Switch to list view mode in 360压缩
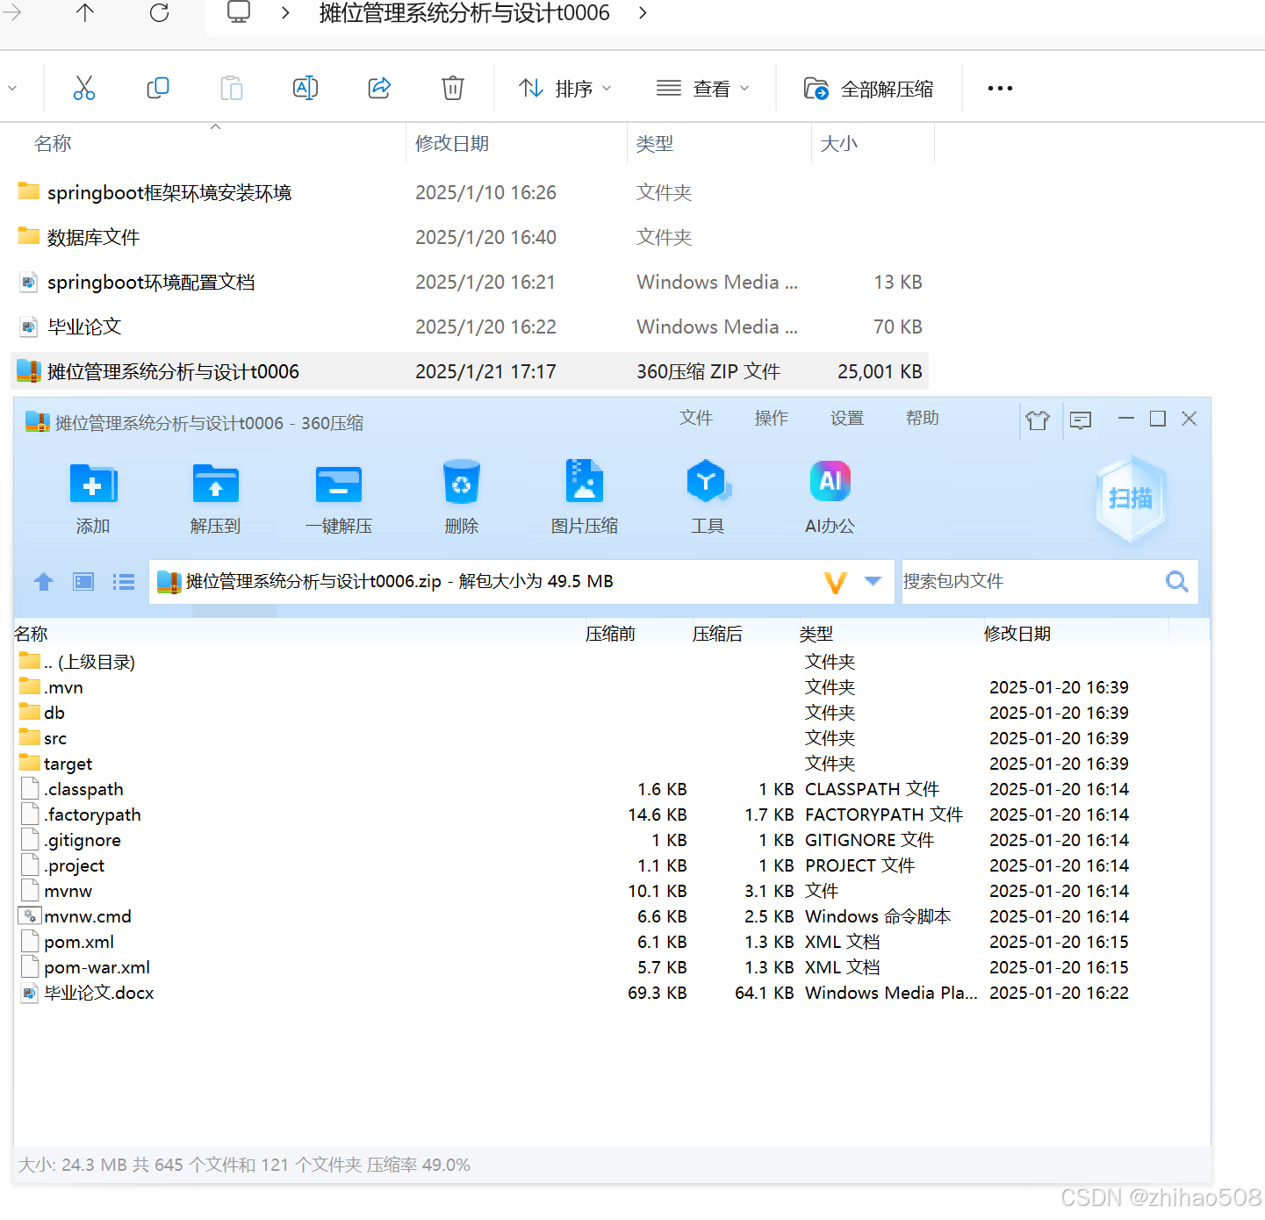This screenshot has width=1265, height=1220. [x=124, y=581]
